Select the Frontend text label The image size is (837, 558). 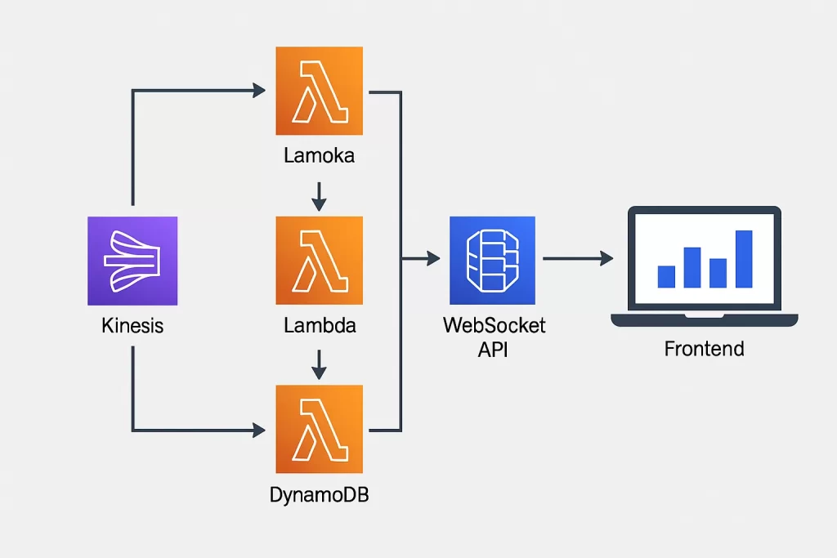click(704, 350)
